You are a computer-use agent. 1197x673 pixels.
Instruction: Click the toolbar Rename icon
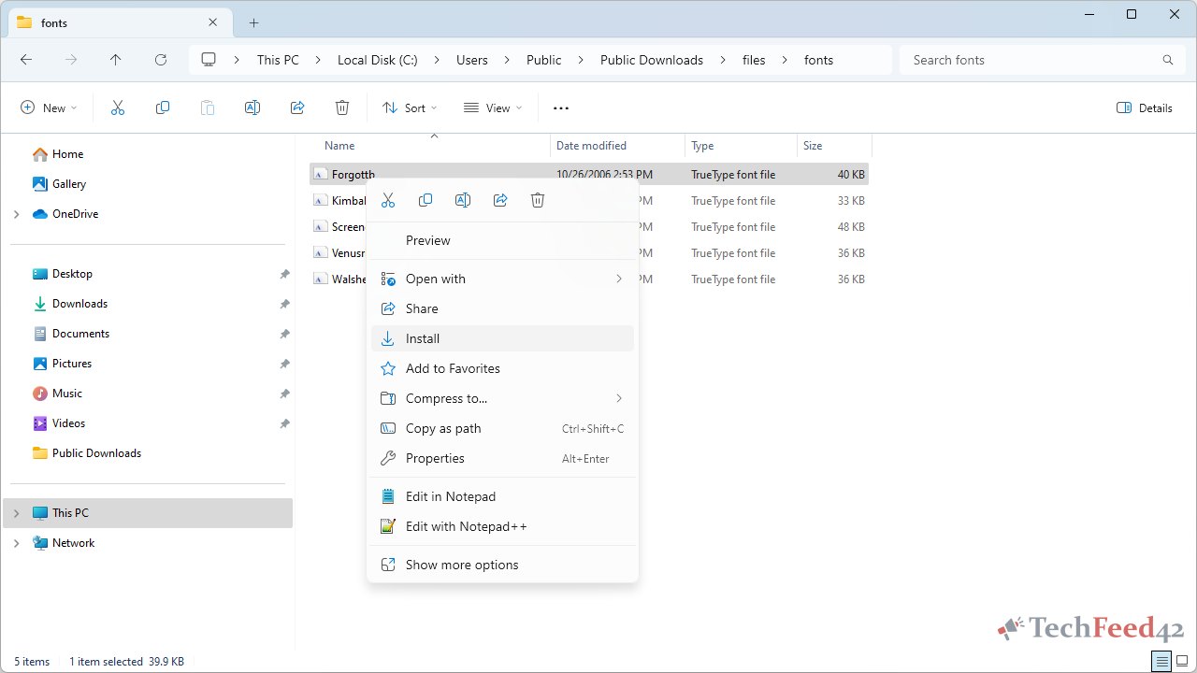252,107
